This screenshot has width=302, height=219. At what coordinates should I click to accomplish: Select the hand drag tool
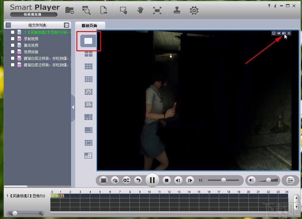point(140,11)
